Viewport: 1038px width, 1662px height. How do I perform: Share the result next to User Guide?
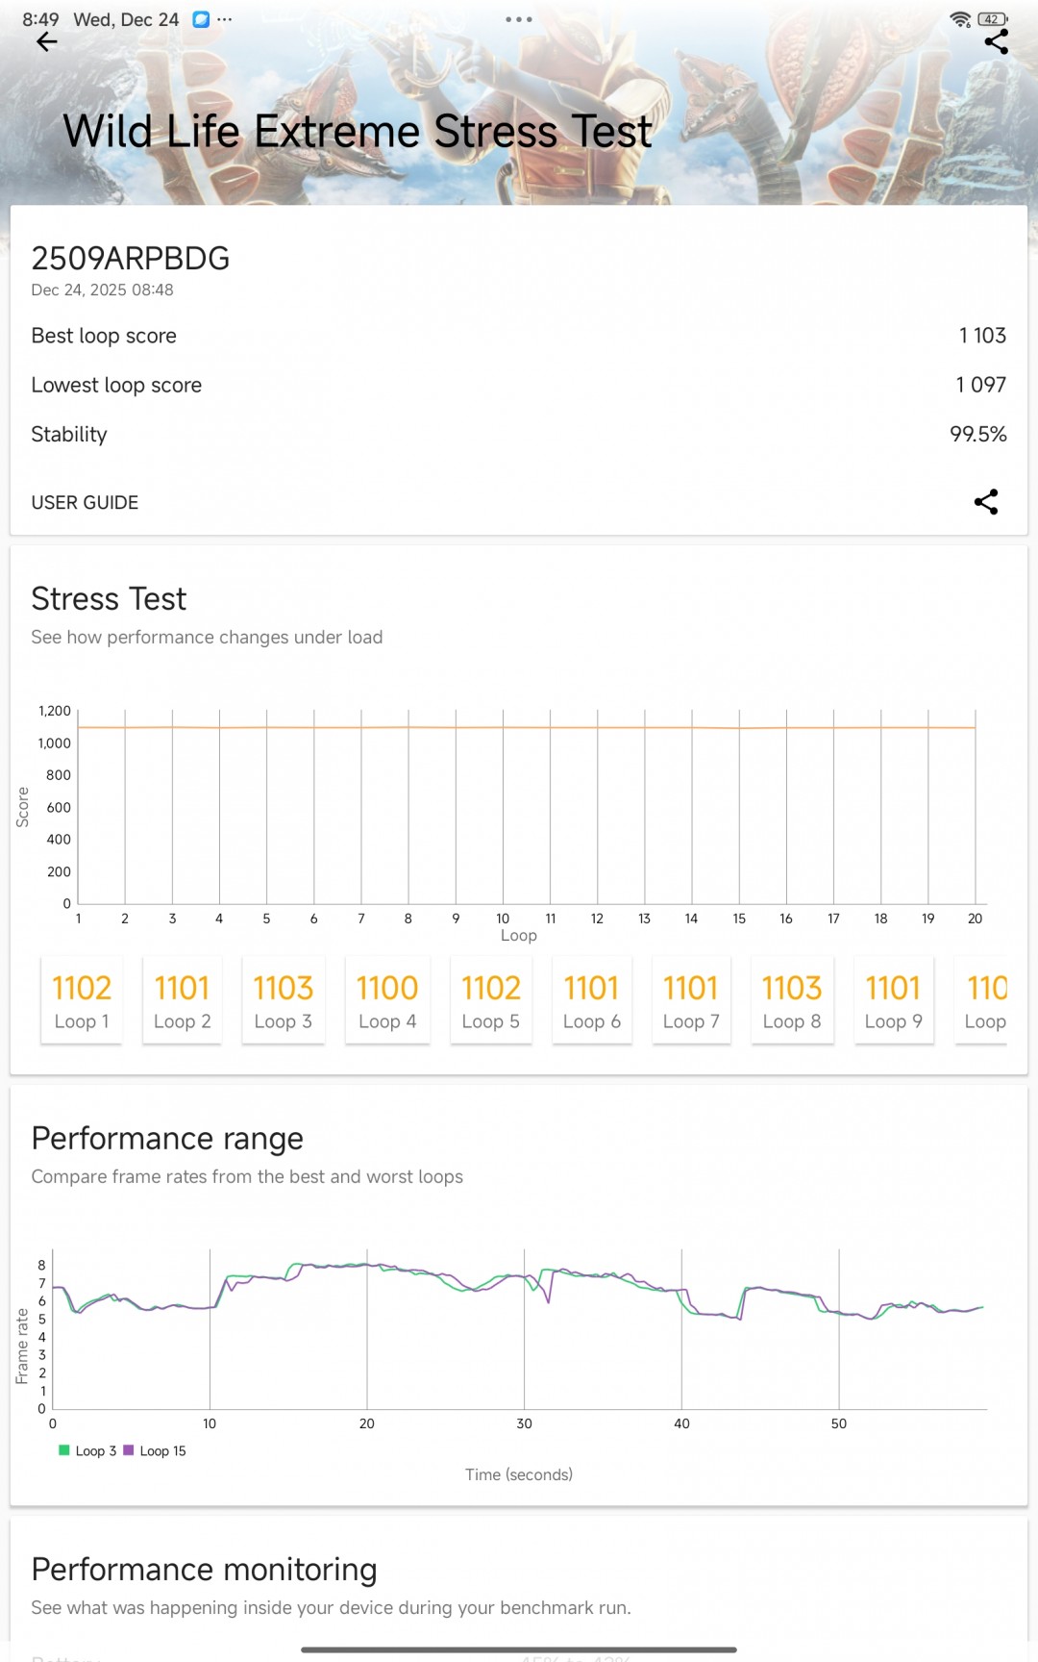(x=986, y=502)
